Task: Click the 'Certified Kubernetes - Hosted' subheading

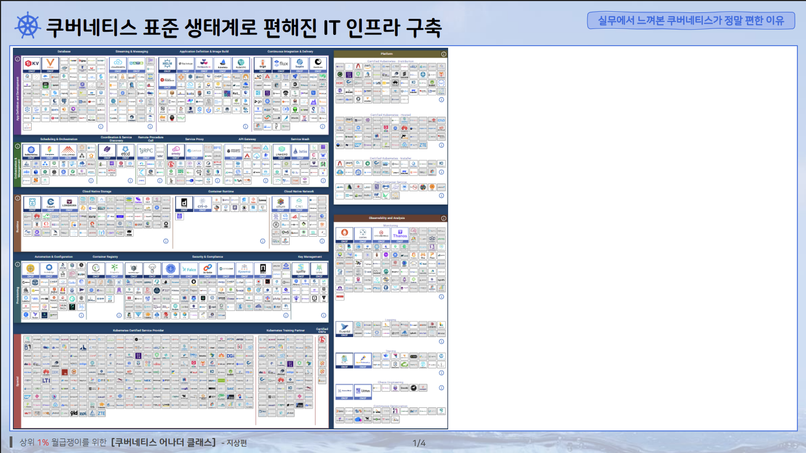Action: click(391, 115)
